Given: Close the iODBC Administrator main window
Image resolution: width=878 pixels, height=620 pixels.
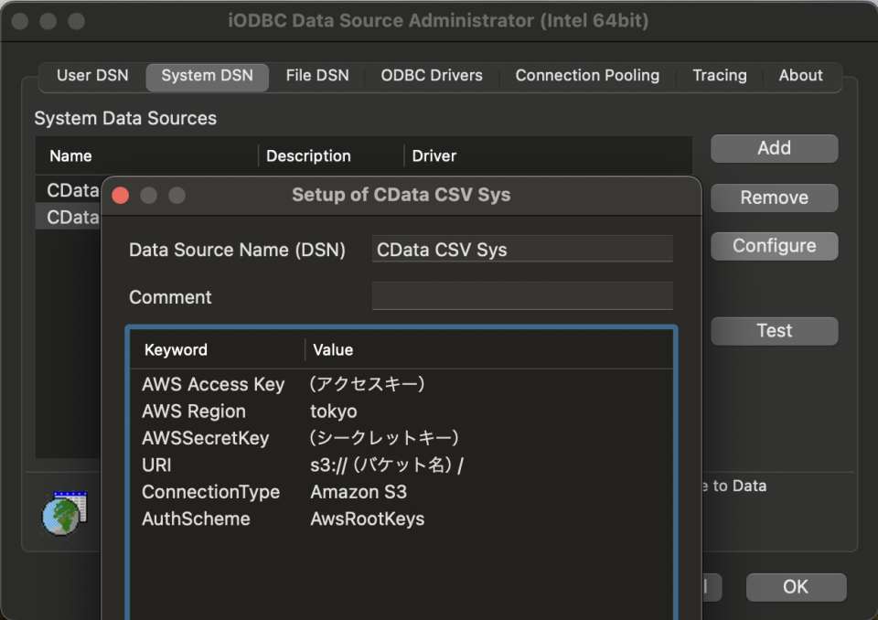Looking at the screenshot, I should (x=20, y=21).
